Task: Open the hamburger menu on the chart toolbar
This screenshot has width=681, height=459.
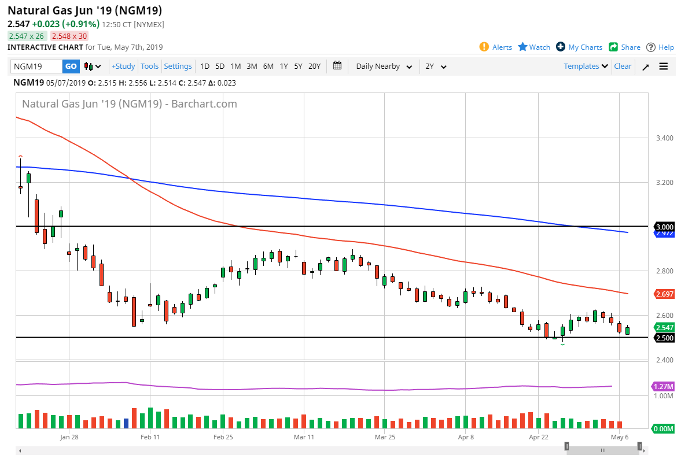Action: pyautogui.click(x=663, y=66)
